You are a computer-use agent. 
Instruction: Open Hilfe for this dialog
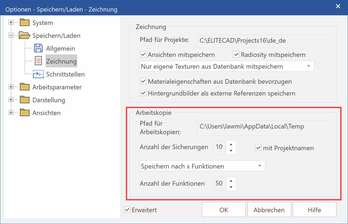pos(314,210)
